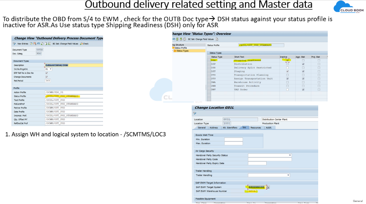Check Inactive for Distribution row
The image size is (366, 204).
tap(287, 64)
